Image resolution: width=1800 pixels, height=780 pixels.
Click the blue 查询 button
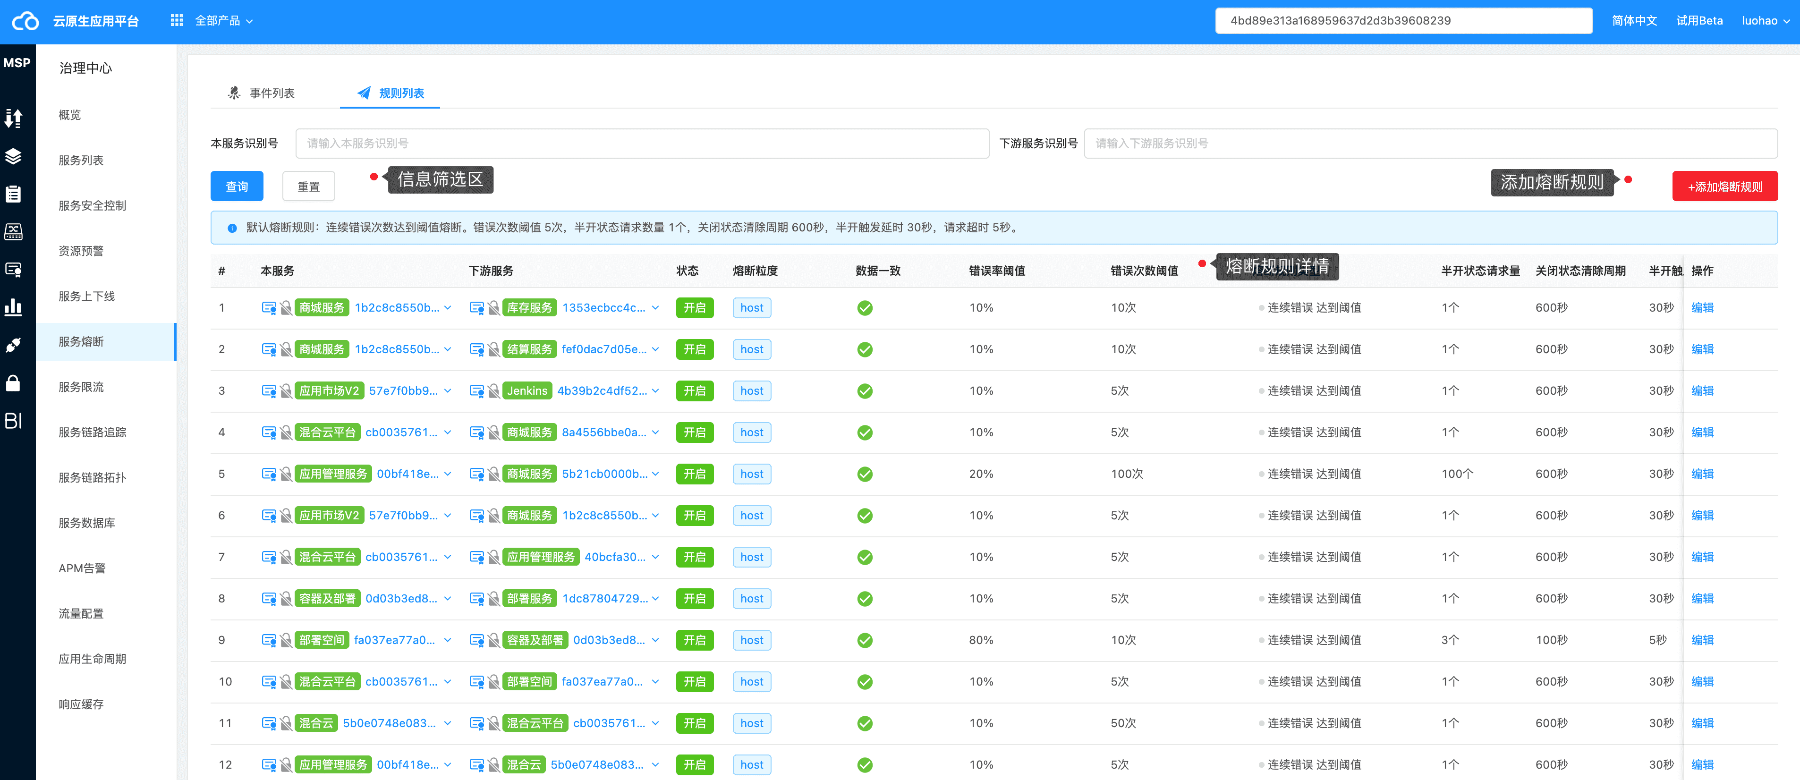coord(237,186)
